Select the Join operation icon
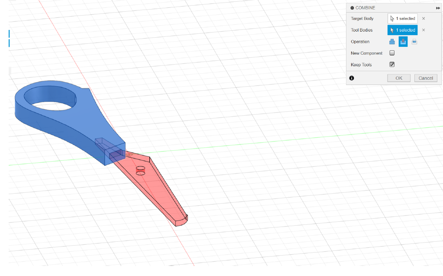Viewport: 443px width, 276px height. click(x=392, y=42)
